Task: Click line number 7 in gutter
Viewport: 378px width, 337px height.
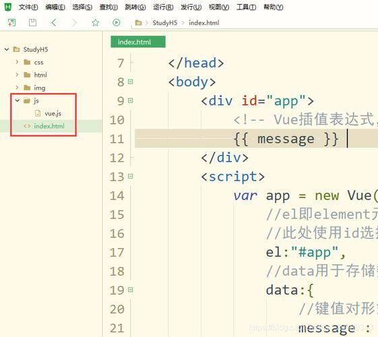Action: 121,63
